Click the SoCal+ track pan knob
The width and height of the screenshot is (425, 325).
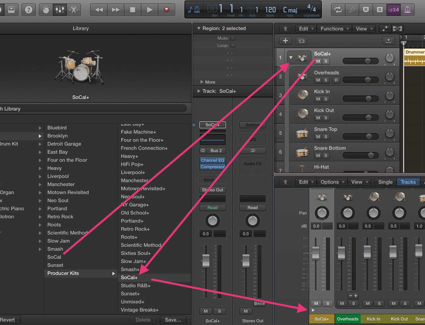coord(390,58)
